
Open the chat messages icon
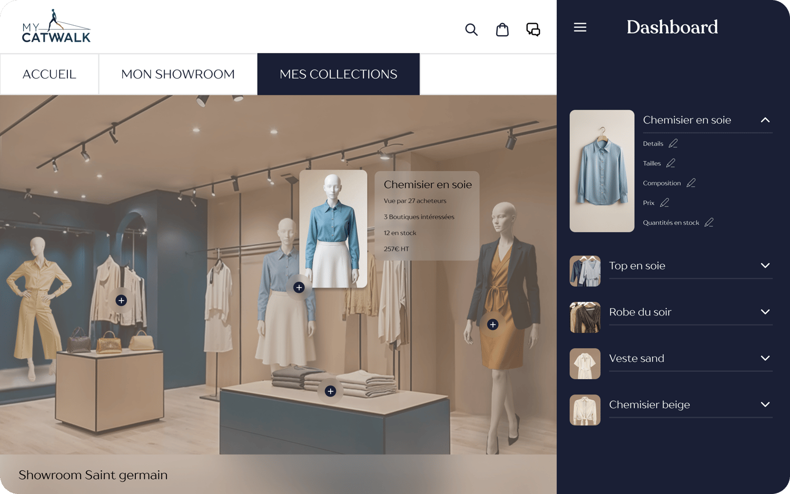[x=533, y=29]
